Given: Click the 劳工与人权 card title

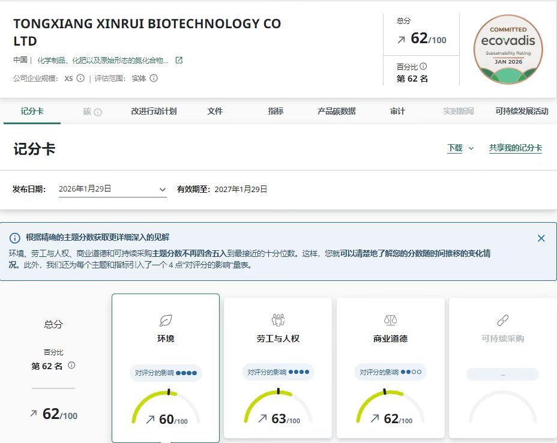Looking at the screenshot, I should tap(278, 339).
